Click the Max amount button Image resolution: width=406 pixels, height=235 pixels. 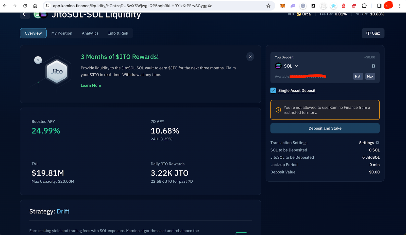coord(370,76)
